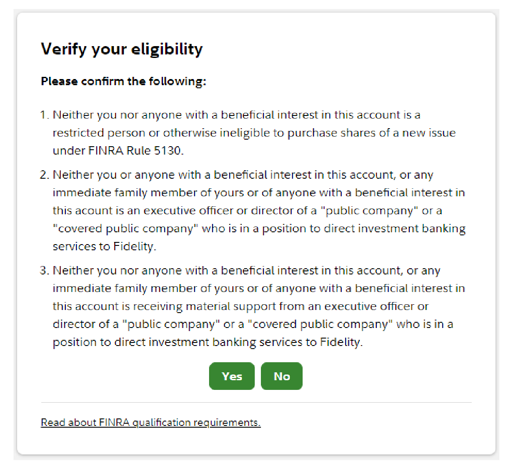
Task: Click "covered public company" in the third statement
Action: coord(321,324)
